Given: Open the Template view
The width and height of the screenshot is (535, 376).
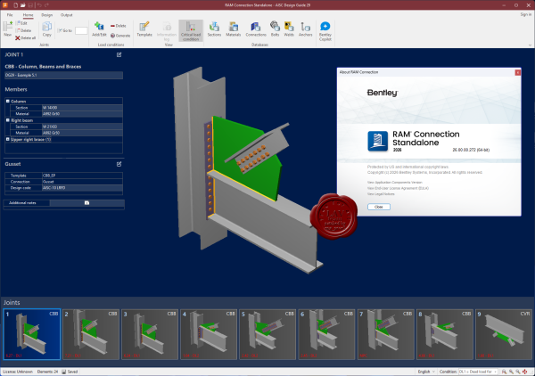Looking at the screenshot, I should pos(144,29).
